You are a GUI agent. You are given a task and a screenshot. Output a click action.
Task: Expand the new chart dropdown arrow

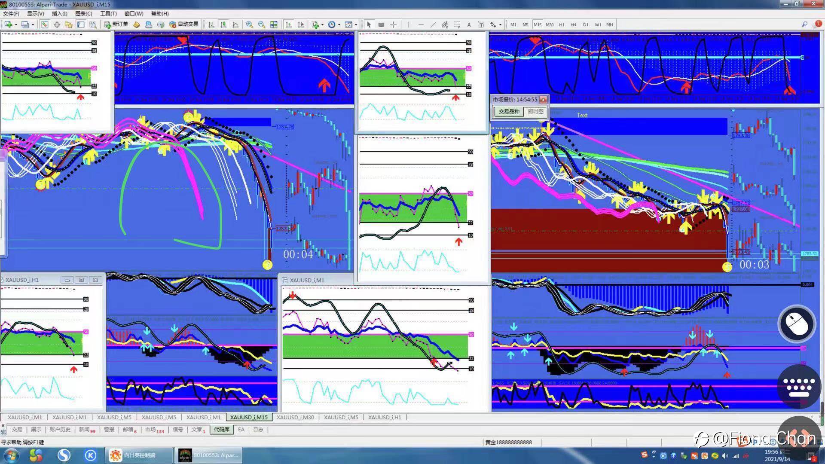(x=16, y=24)
